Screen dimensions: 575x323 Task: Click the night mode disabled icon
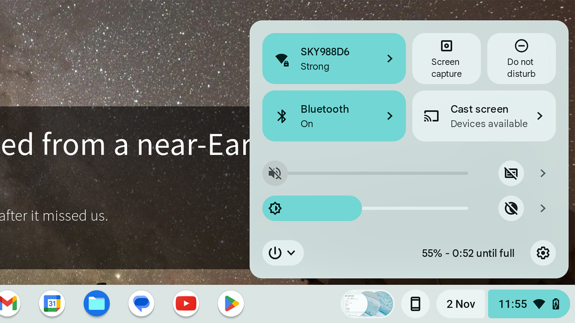point(511,208)
